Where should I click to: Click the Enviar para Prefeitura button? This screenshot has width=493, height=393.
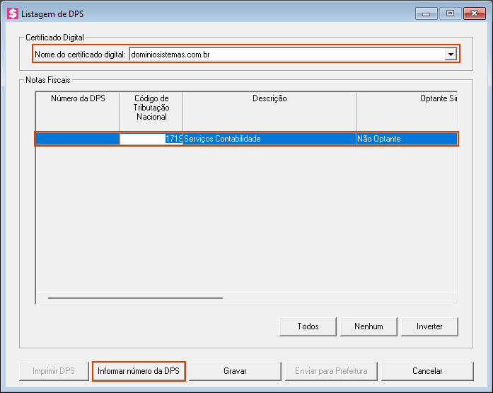[331, 371]
